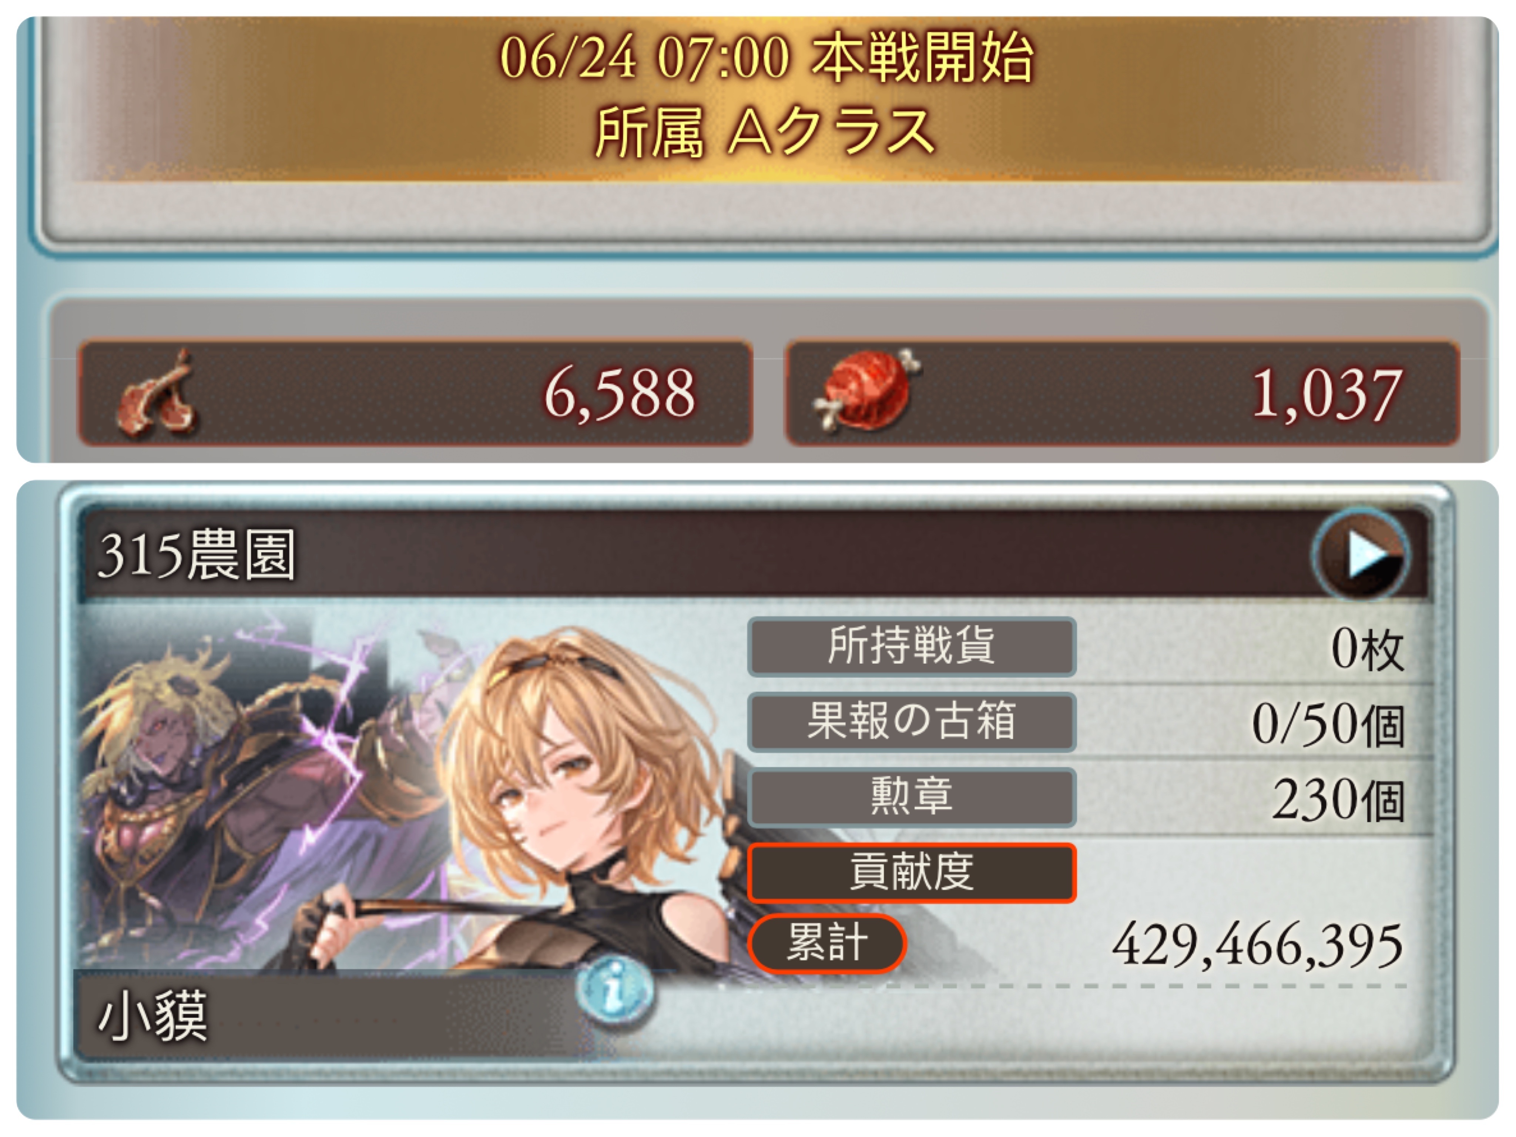Image resolution: width=1516 pixels, height=1137 pixels.
Task: Click the 勲章 label
Action: point(912,796)
